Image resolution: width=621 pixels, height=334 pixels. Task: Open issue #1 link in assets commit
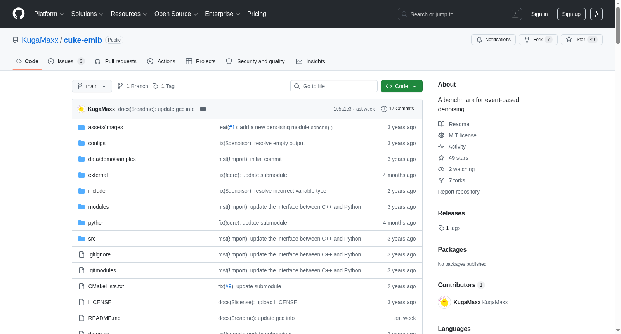232,127
